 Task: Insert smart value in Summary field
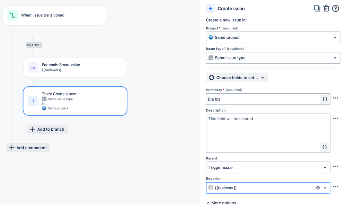pos(325,99)
